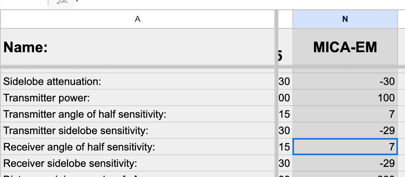
Task: Select "Receiver sidelobe sensitivity:" label cell
Action: click(137, 163)
